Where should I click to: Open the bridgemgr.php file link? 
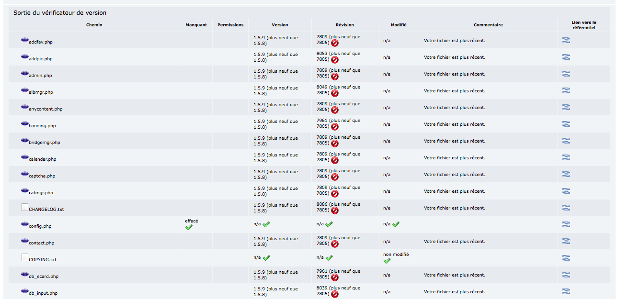(45, 143)
